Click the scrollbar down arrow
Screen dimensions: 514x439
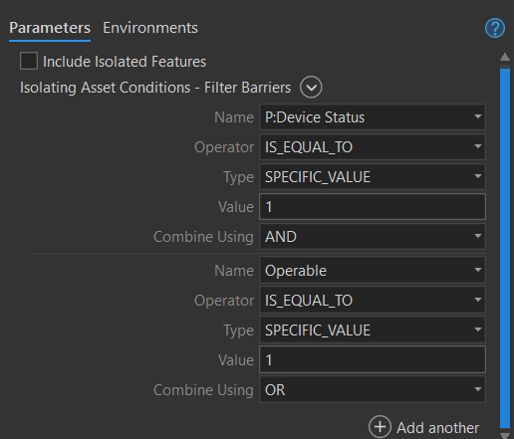[505, 435]
